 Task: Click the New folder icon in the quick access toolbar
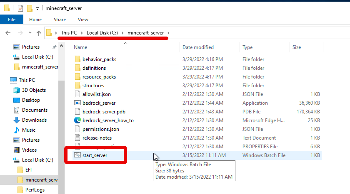[x=30, y=8]
